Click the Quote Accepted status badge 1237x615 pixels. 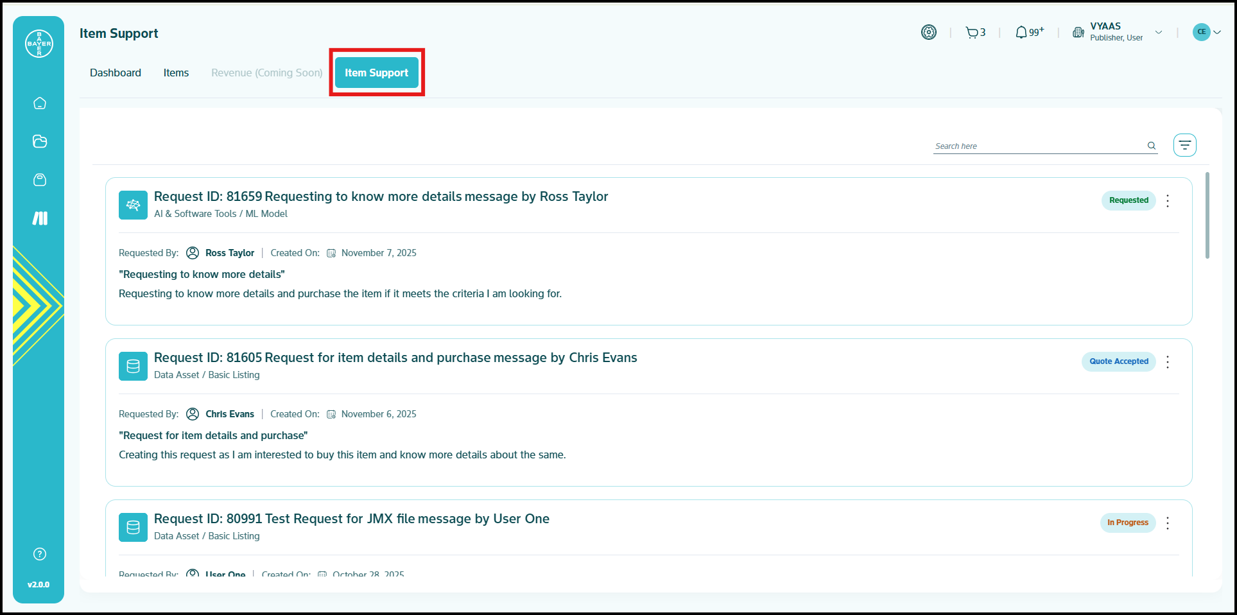[x=1118, y=361]
